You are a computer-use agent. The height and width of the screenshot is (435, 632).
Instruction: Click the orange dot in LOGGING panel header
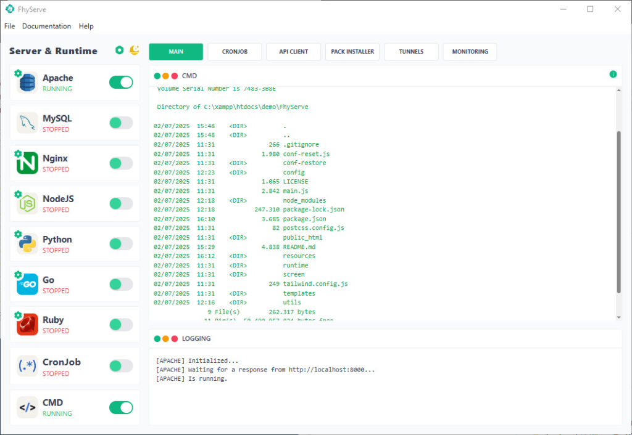(x=165, y=338)
